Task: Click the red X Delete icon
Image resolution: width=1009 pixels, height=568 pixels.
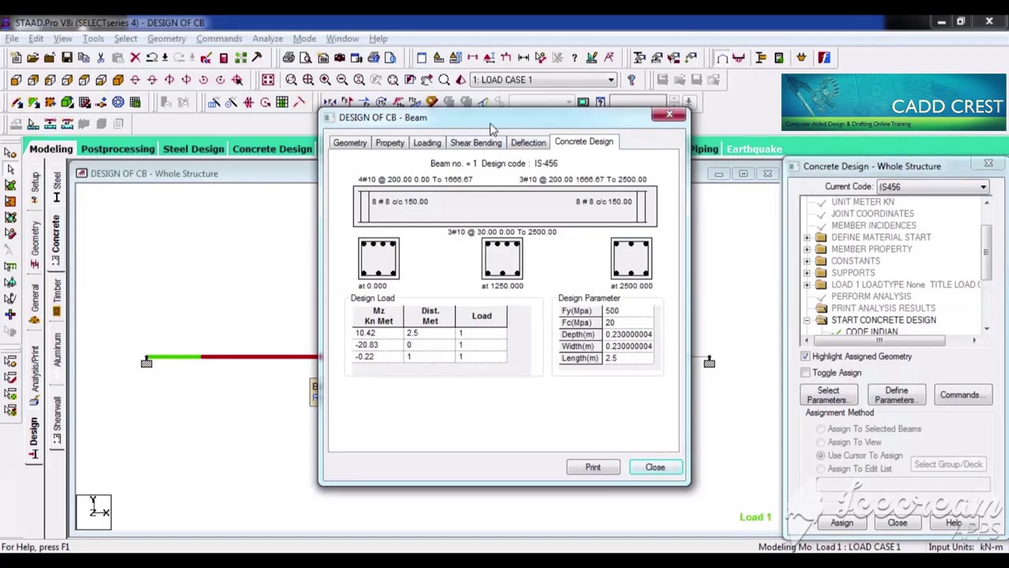Action: pyautogui.click(x=135, y=58)
